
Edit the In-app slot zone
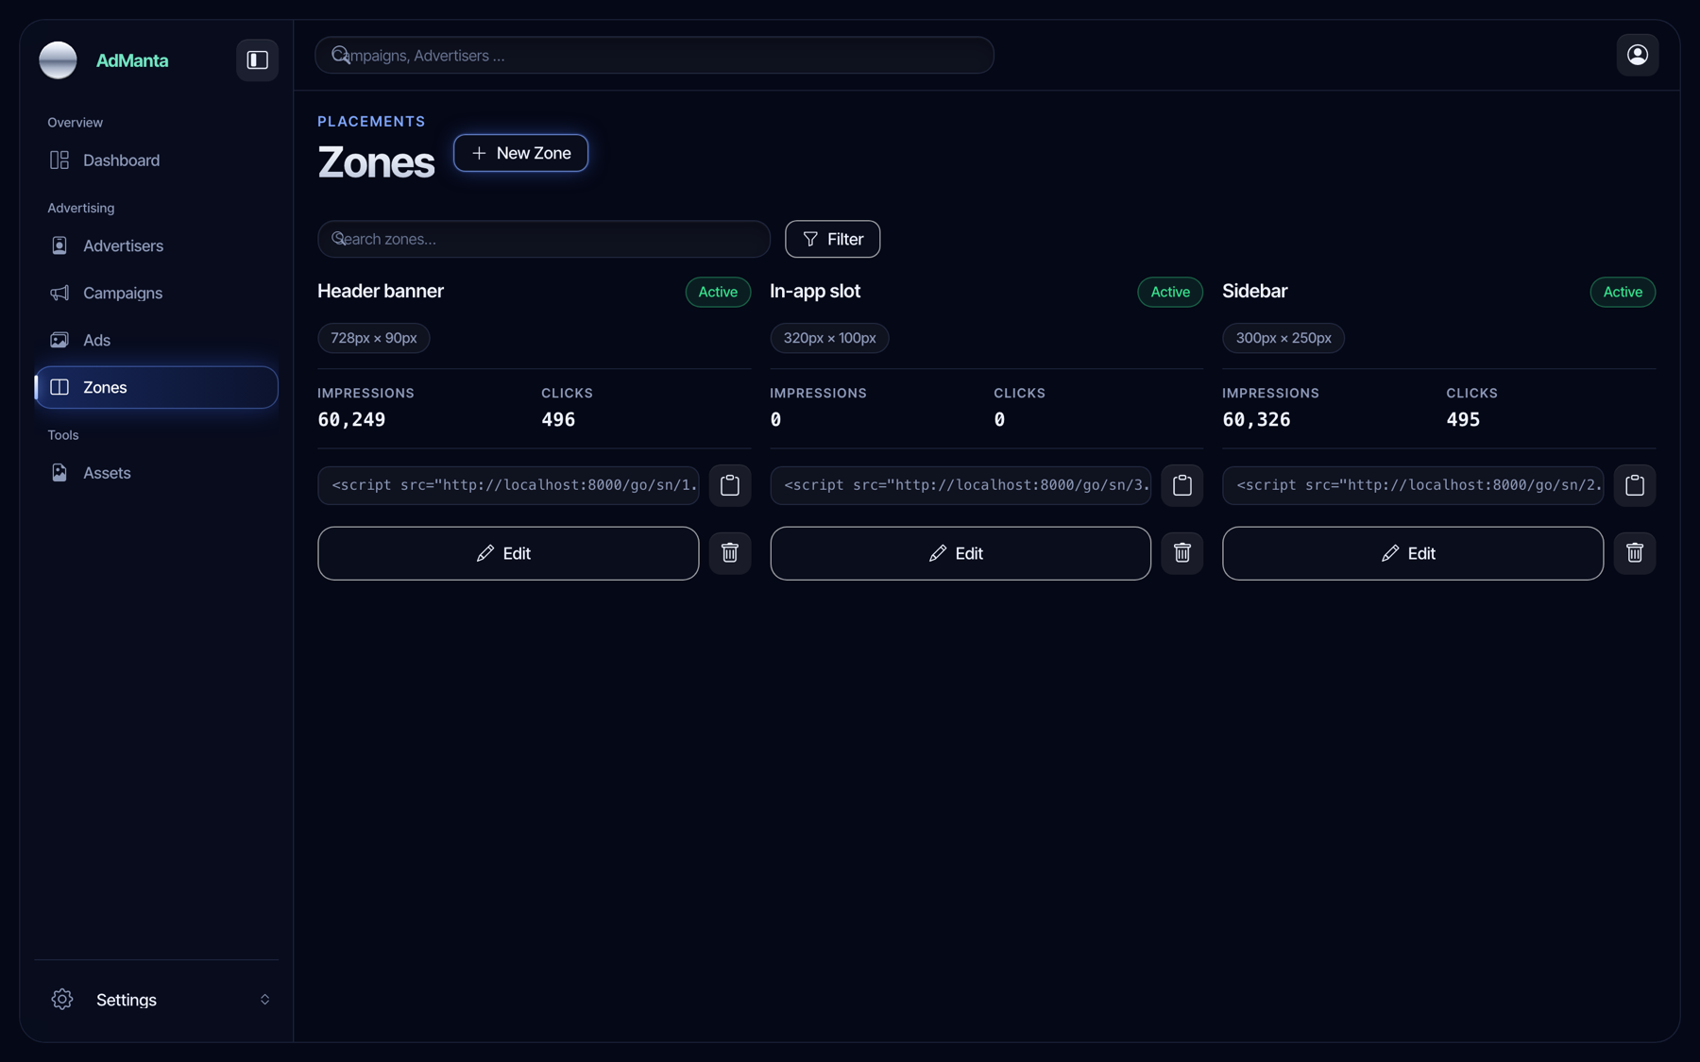click(x=960, y=553)
